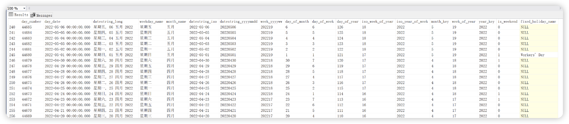Click day_of_month cell 28
This screenshot has height=124, width=569.
pos(298,72)
